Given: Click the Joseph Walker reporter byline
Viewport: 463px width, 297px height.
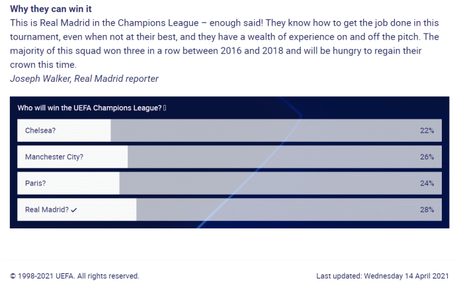Looking at the screenshot, I should (x=84, y=79).
